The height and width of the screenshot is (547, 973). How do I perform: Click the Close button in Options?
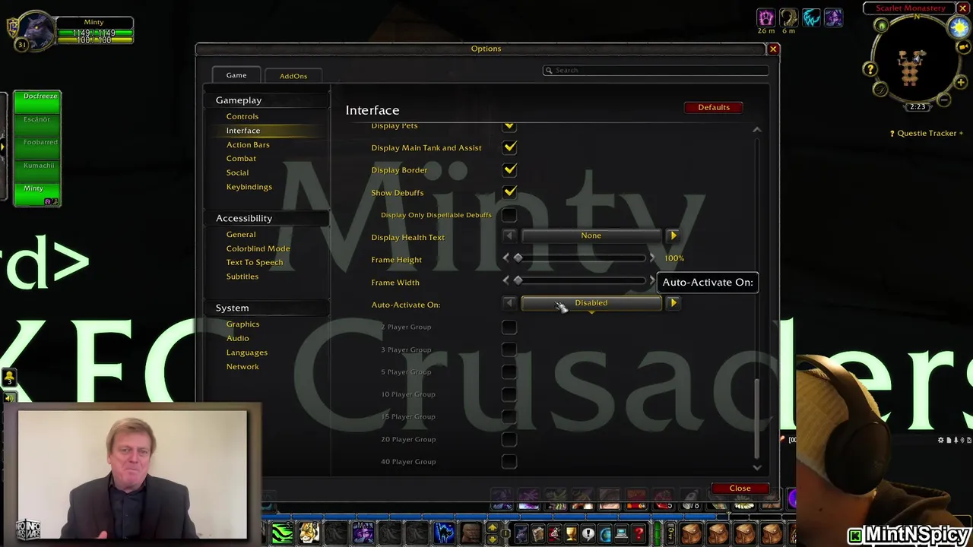740,489
